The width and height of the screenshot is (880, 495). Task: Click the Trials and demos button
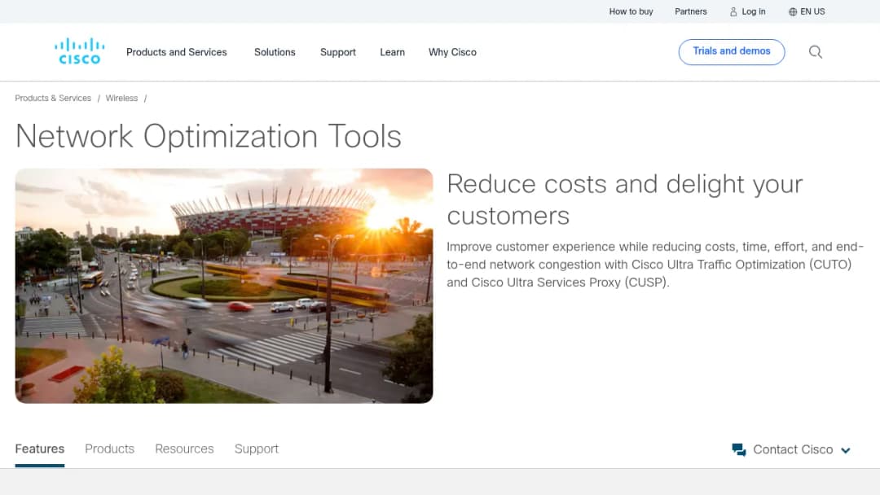click(x=731, y=51)
